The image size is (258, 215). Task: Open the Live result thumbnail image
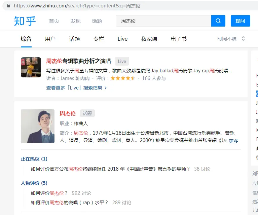pos(31,67)
